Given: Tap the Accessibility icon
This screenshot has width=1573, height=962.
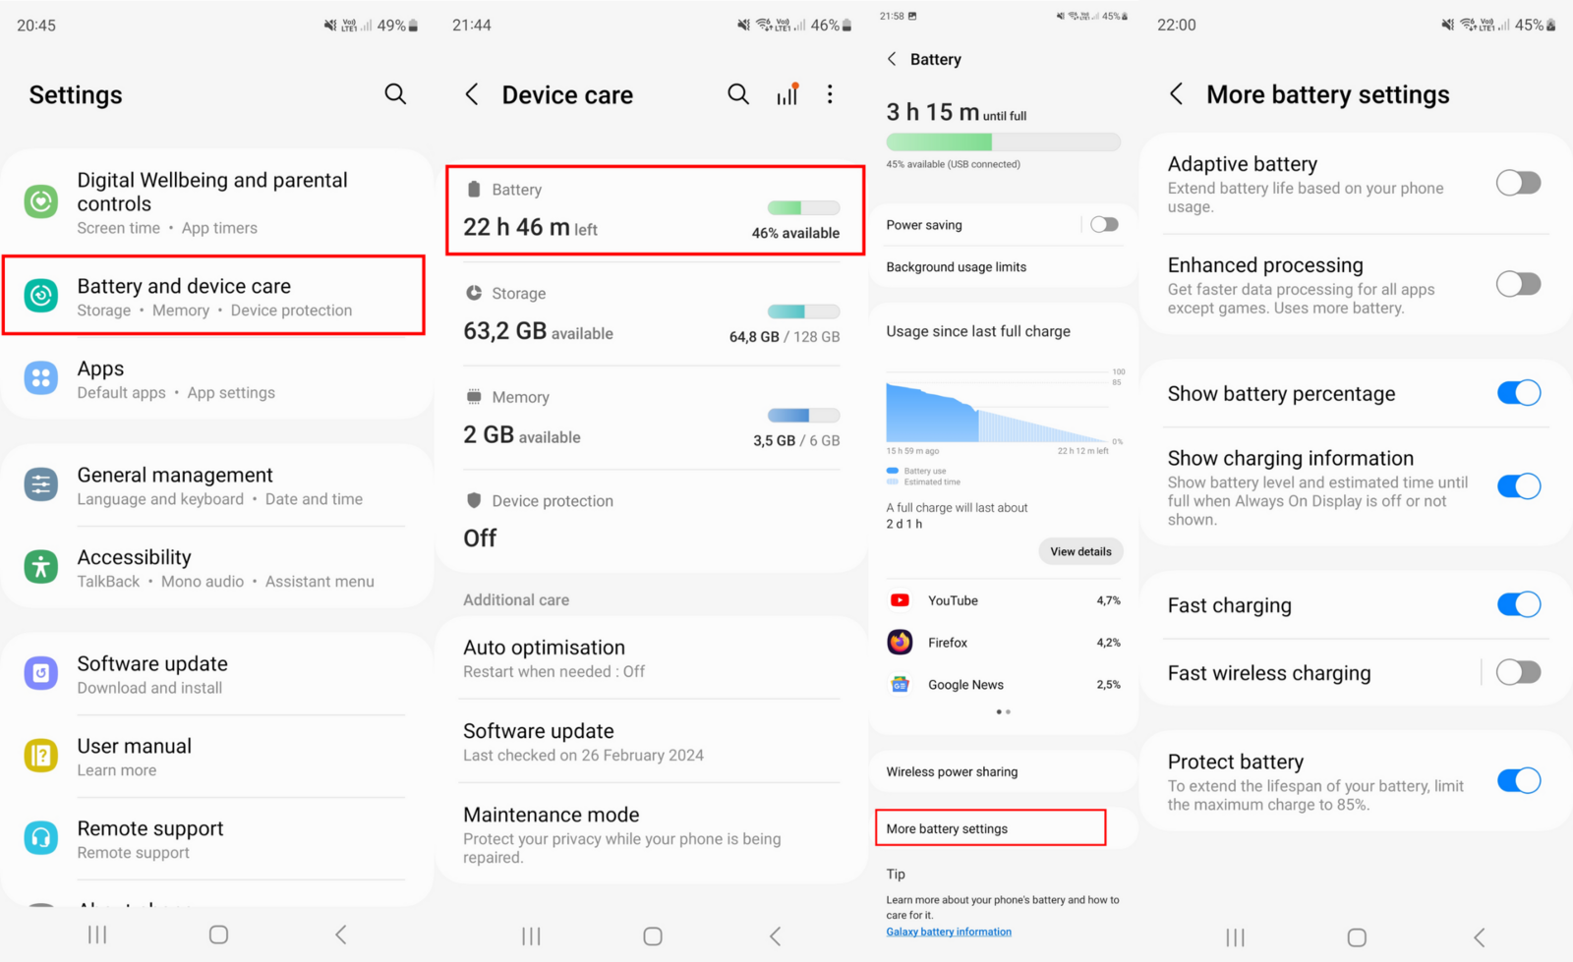Looking at the screenshot, I should tap(41, 567).
